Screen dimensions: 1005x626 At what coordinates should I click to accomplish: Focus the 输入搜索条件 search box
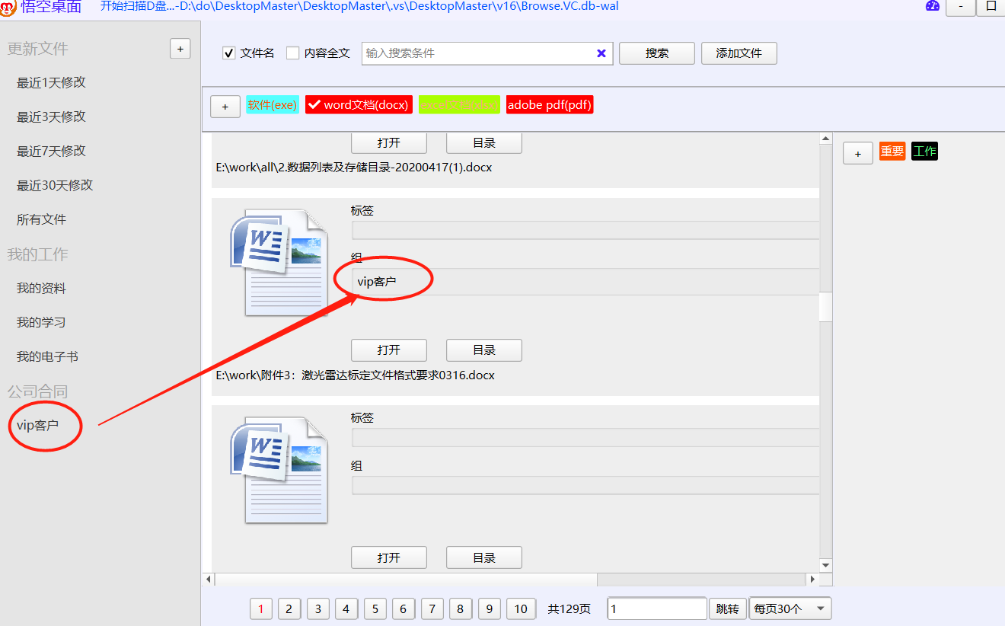click(487, 53)
